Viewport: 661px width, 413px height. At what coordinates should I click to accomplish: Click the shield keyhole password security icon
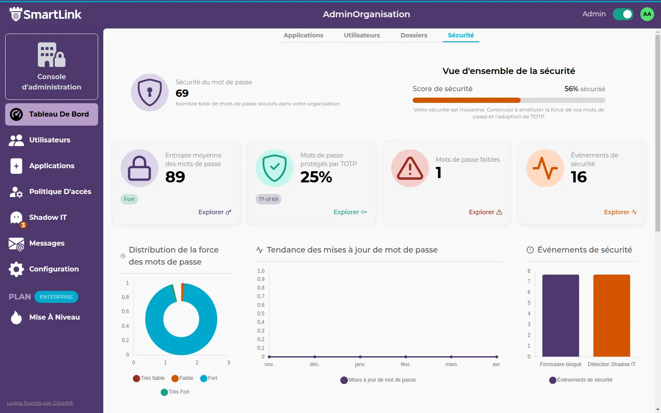click(150, 92)
